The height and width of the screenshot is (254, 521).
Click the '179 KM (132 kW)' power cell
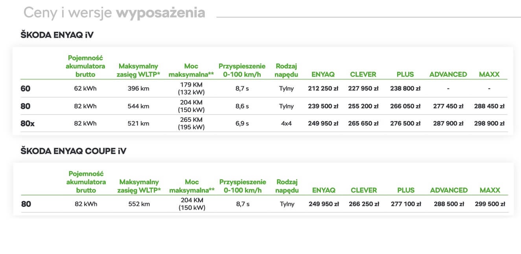pos(191,89)
